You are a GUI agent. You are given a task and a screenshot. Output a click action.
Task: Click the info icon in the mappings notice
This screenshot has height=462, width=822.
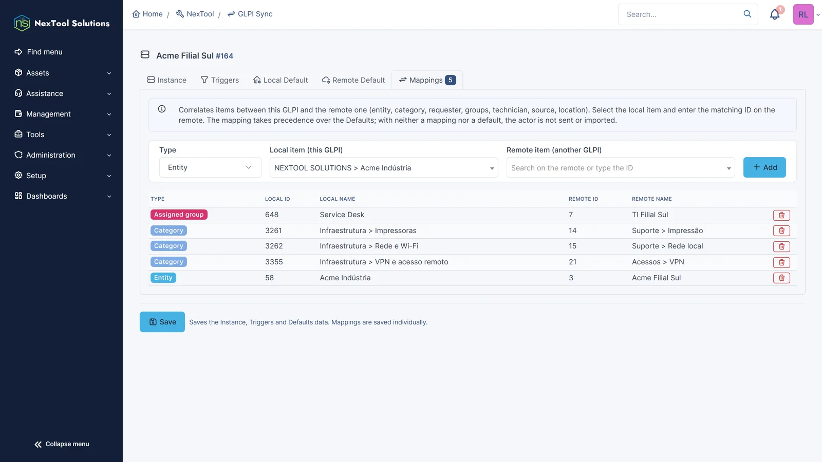pyautogui.click(x=162, y=109)
